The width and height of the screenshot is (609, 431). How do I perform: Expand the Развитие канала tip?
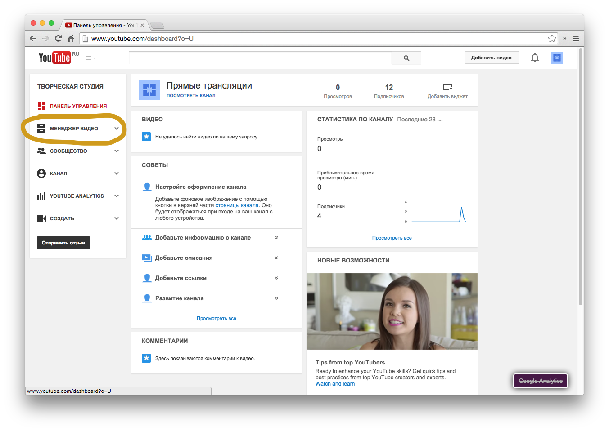point(276,298)
